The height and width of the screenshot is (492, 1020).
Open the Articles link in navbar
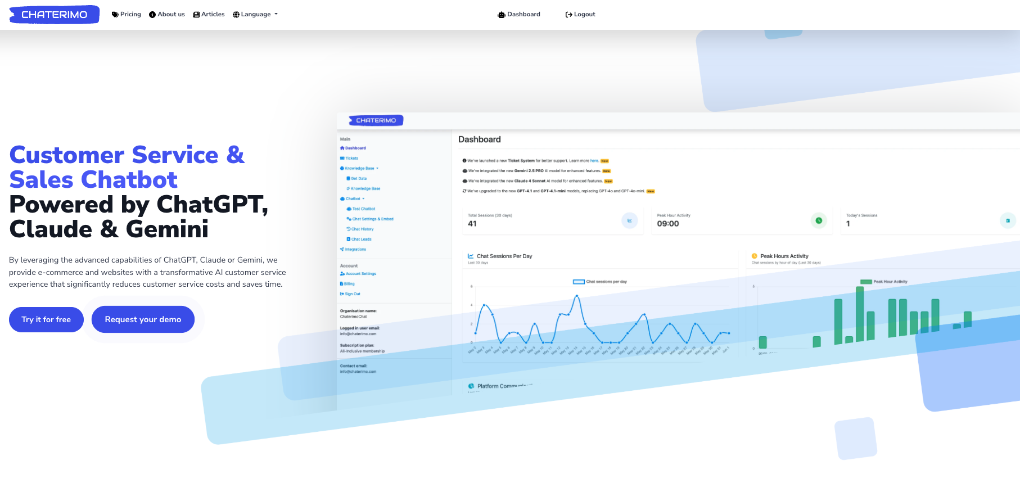[x=209, y=15]
